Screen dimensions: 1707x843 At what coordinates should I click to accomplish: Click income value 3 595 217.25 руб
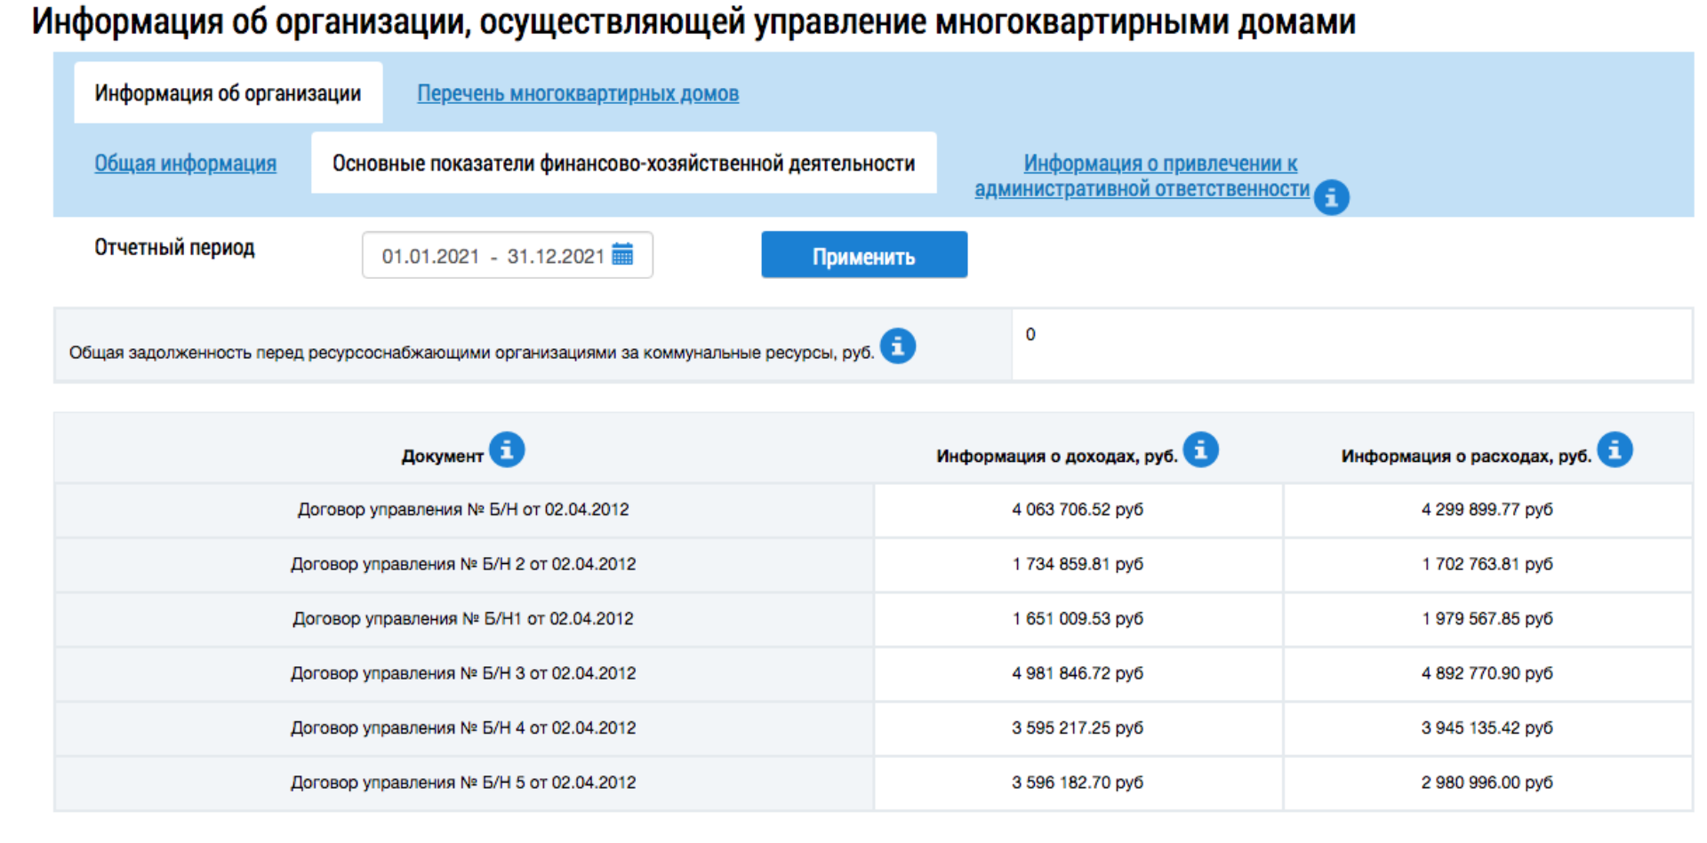pyautogui.click(x=1078, y=728)
